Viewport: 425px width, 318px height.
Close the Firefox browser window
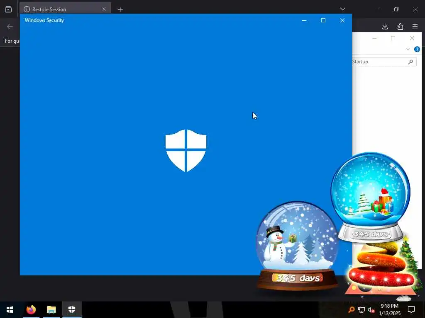click(415, 9)
